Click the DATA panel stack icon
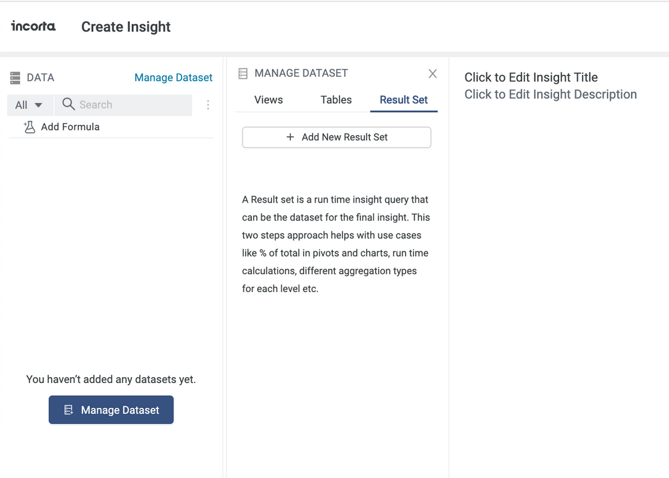Image resolution: width=669 pixels, height=478 pixels. (15, 78)
